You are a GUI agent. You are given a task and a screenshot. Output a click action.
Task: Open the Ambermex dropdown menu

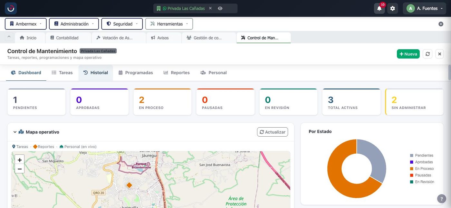point(26,24)
